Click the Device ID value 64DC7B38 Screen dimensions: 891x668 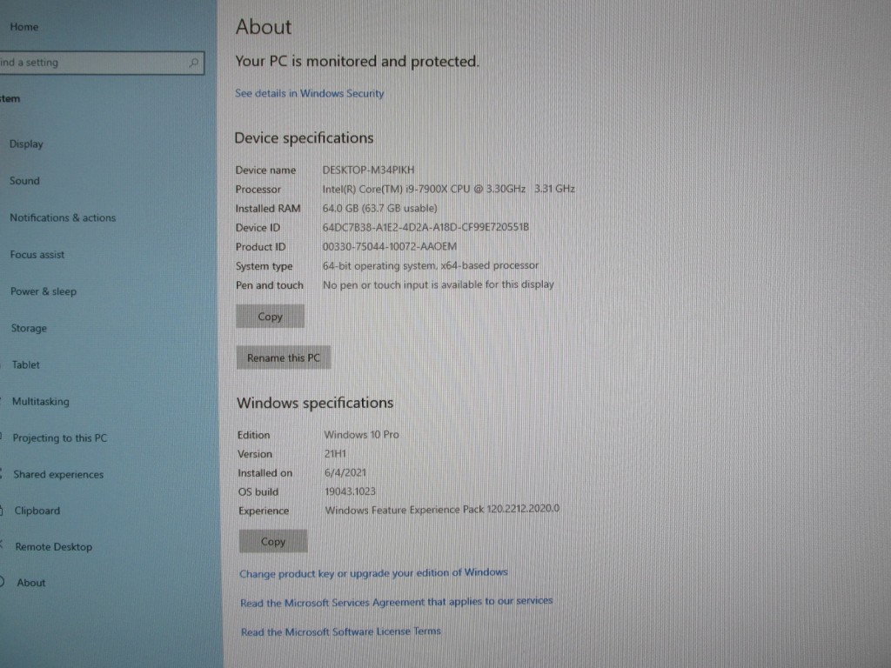tap(425, 227)
